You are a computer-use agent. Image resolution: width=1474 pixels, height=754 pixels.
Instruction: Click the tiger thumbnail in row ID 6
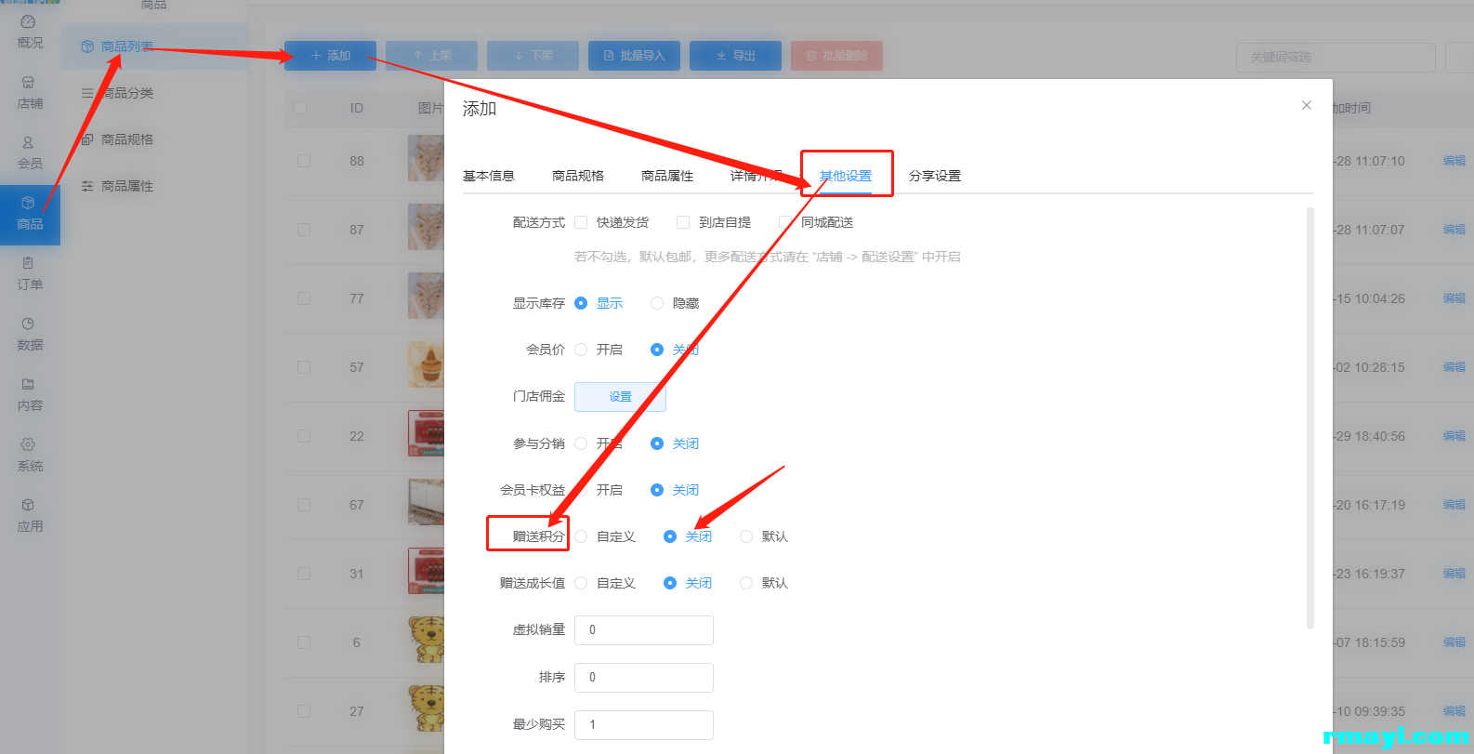pos(427,641)
